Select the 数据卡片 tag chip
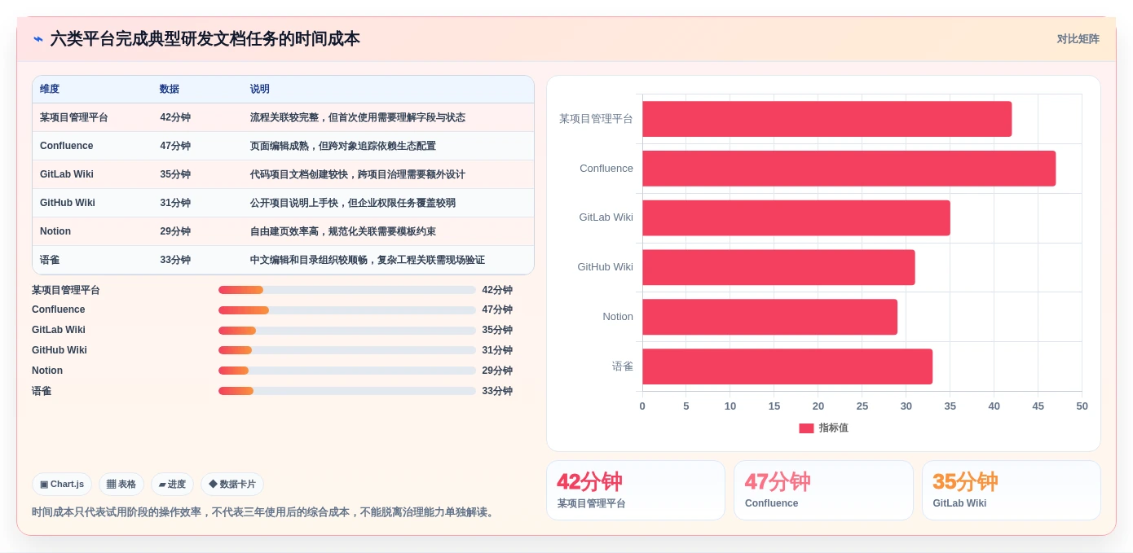1133x553 pixels. pyautogui.click(x=232, y=484)
